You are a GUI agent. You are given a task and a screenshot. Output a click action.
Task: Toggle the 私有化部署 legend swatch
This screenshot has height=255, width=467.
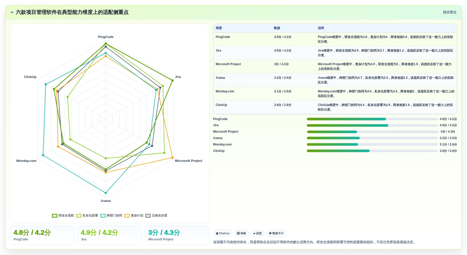79,216
